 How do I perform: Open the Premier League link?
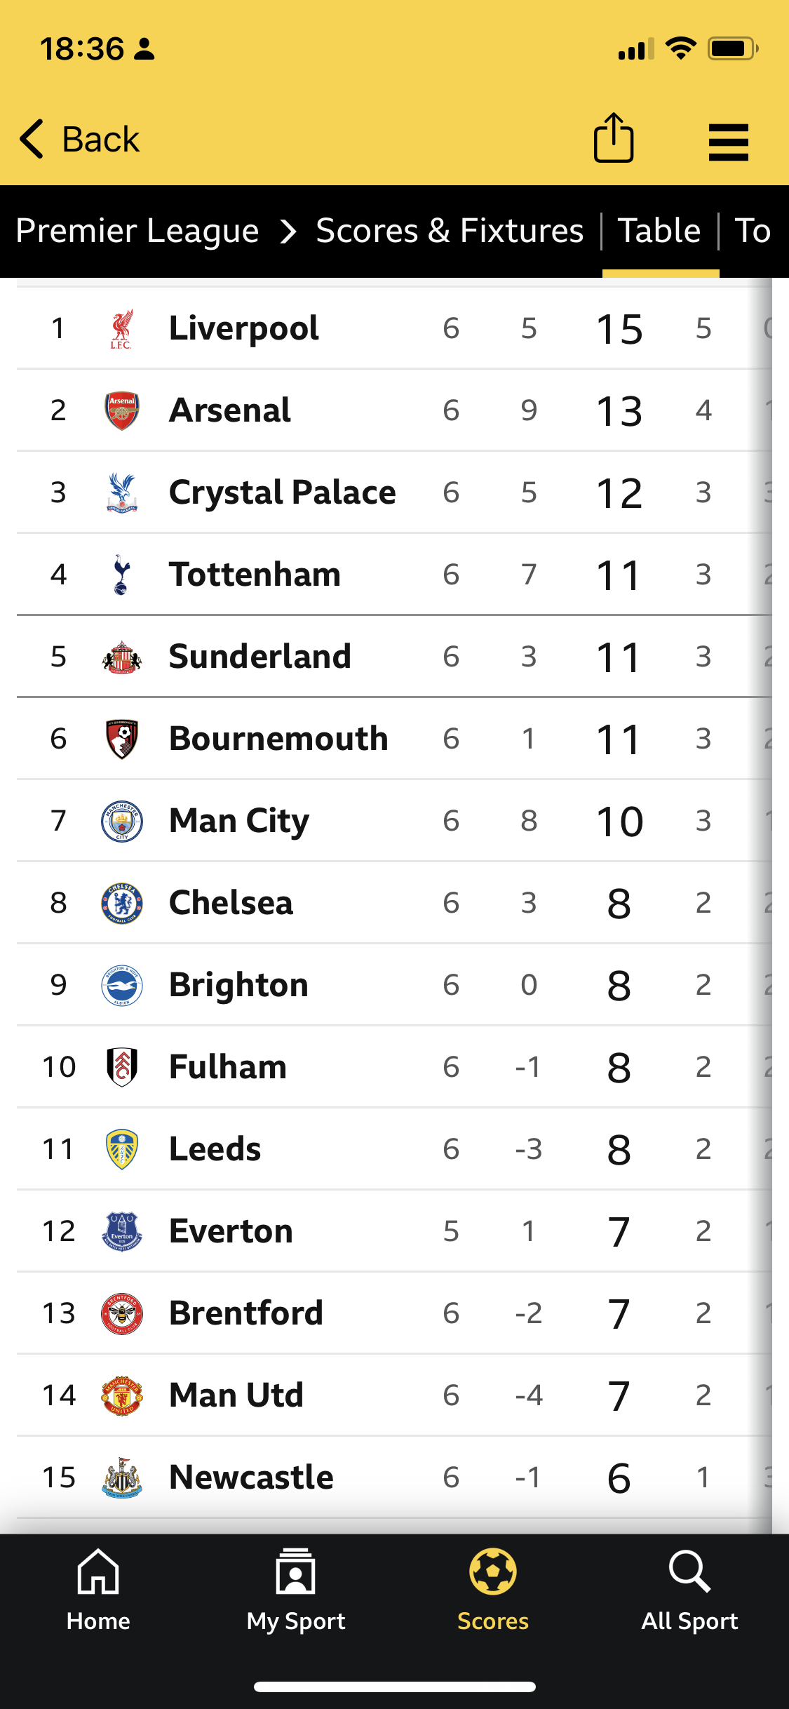pos(137,231)
